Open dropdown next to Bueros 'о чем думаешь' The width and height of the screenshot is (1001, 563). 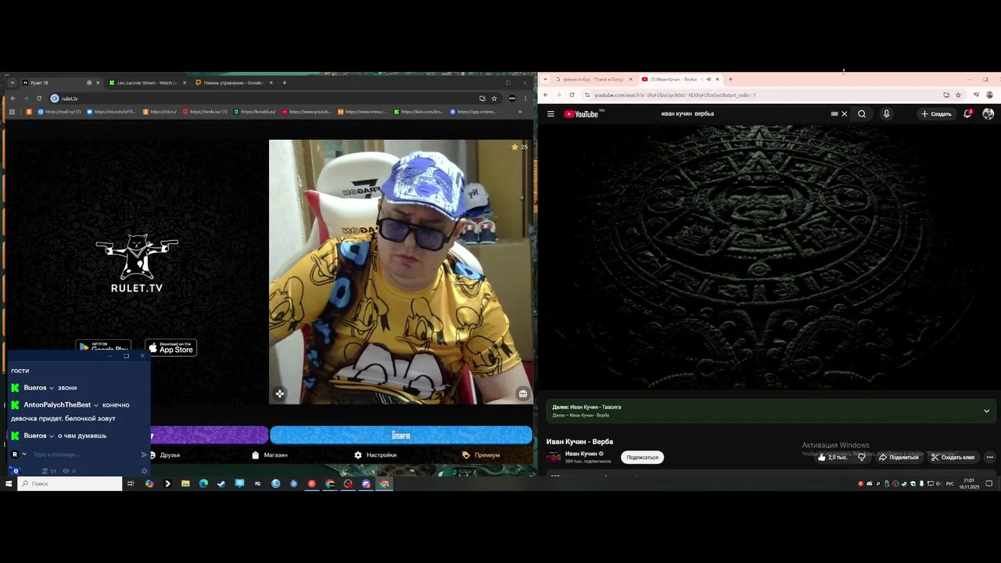click(52, 436)
